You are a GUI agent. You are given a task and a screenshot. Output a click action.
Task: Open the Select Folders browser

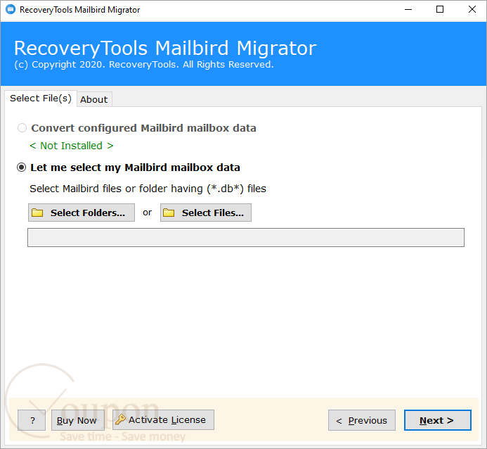point(82,213)
